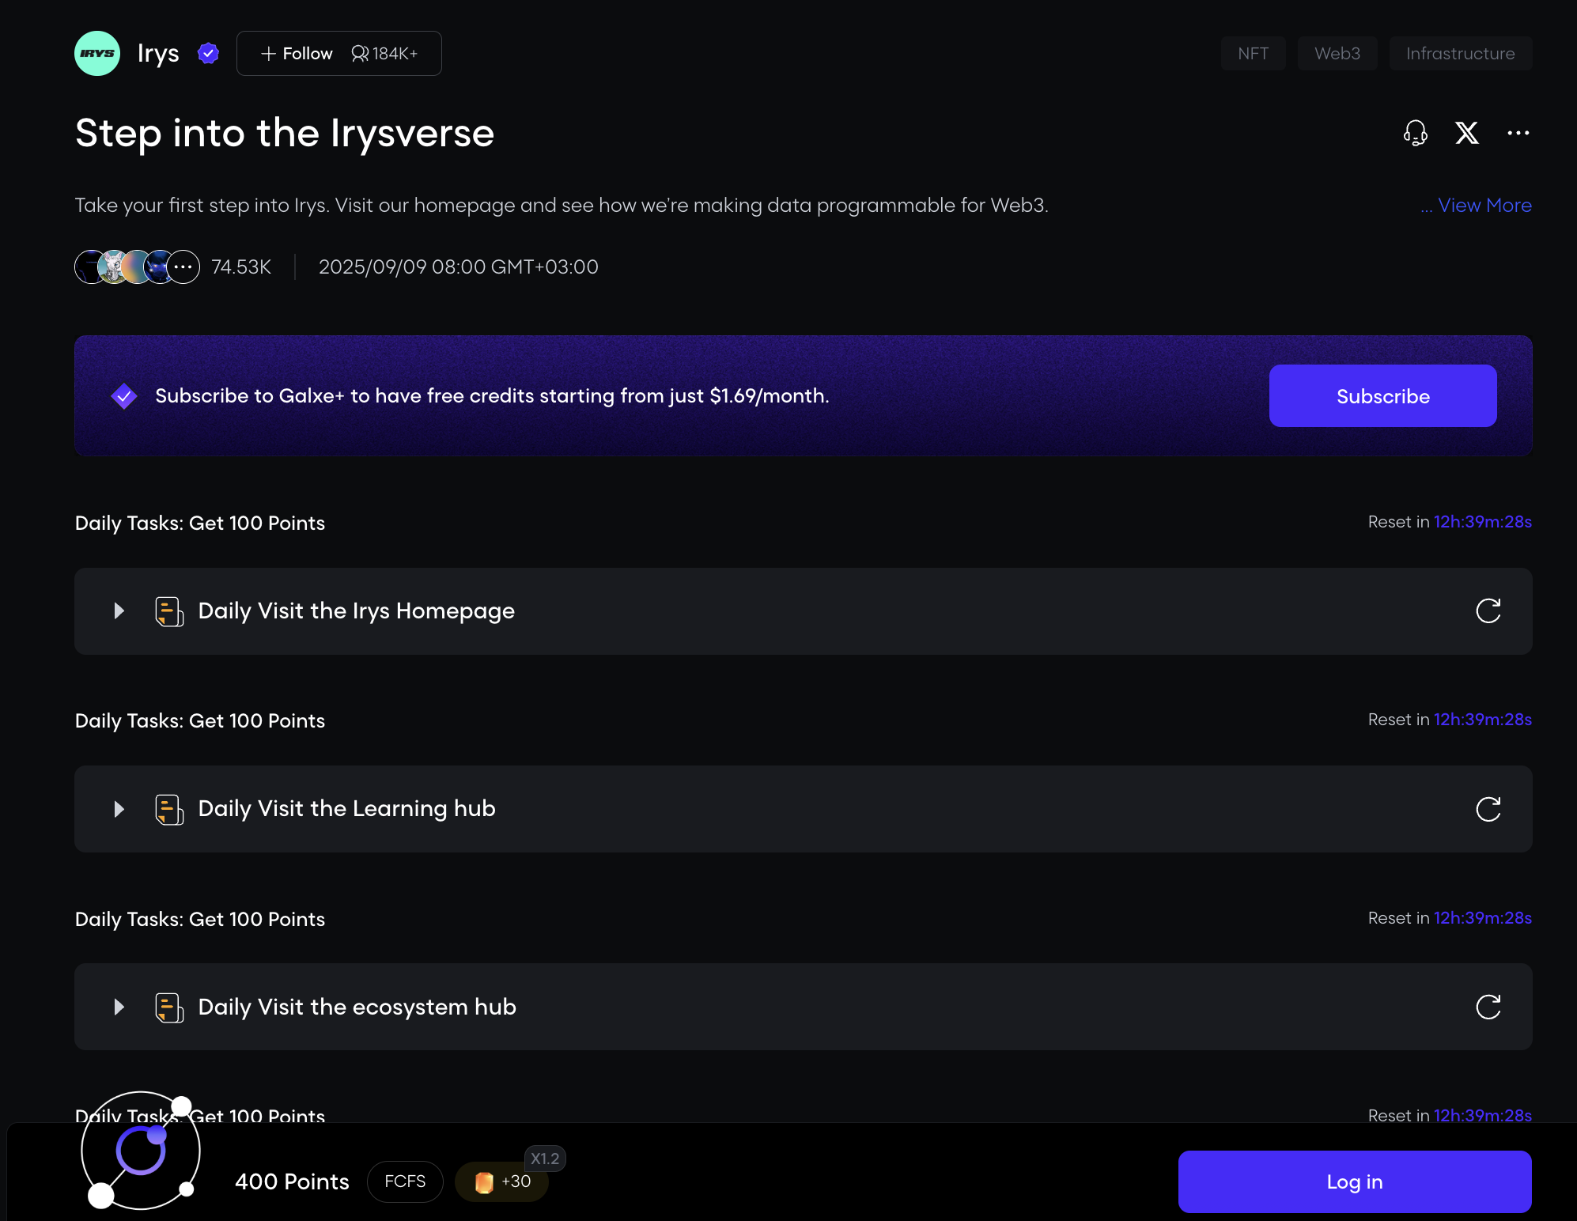Viewport: 1577px width, 1221px height.
Task: Refresh the ecosystem hub task status
Action: point(1488,1007)
